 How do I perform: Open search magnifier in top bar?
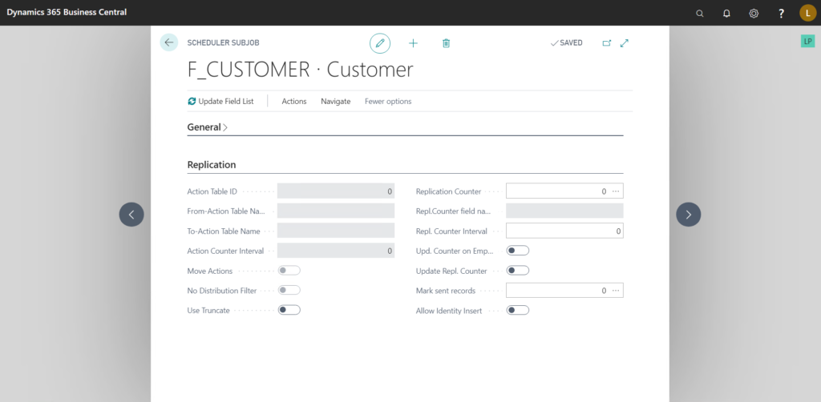point(699,14)
